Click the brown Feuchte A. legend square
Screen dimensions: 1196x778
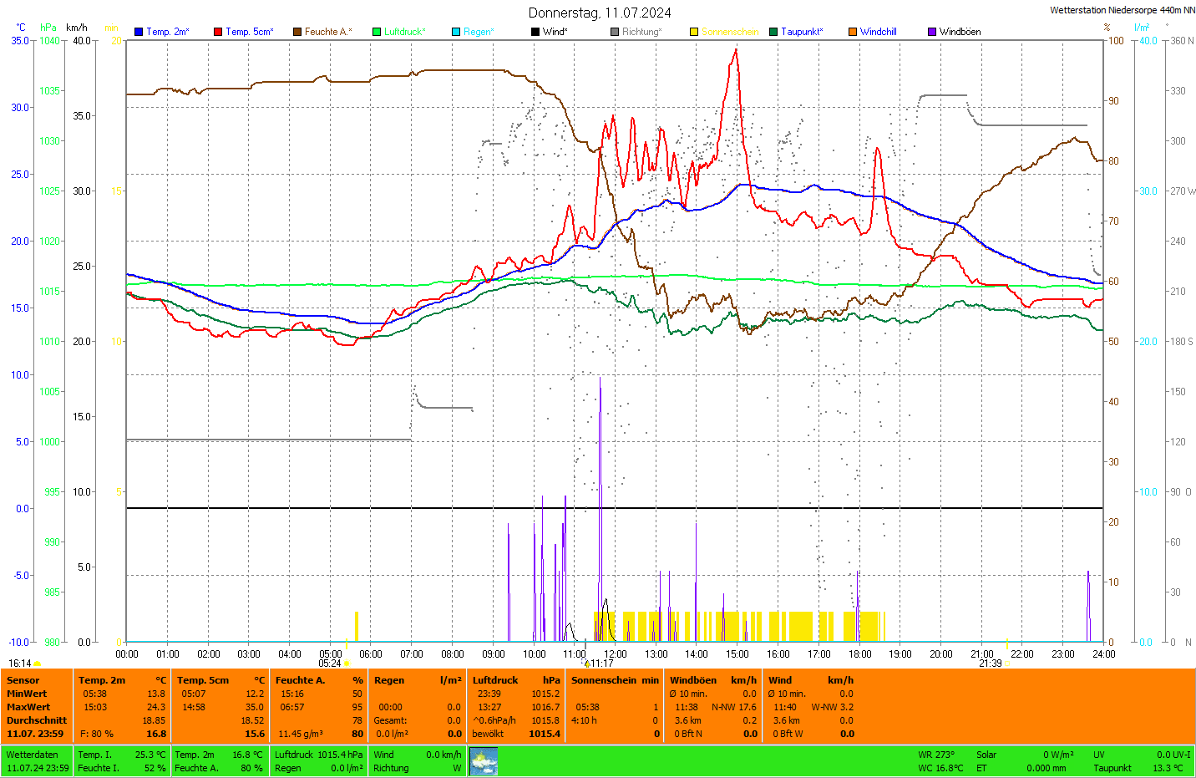pos(297,32)
